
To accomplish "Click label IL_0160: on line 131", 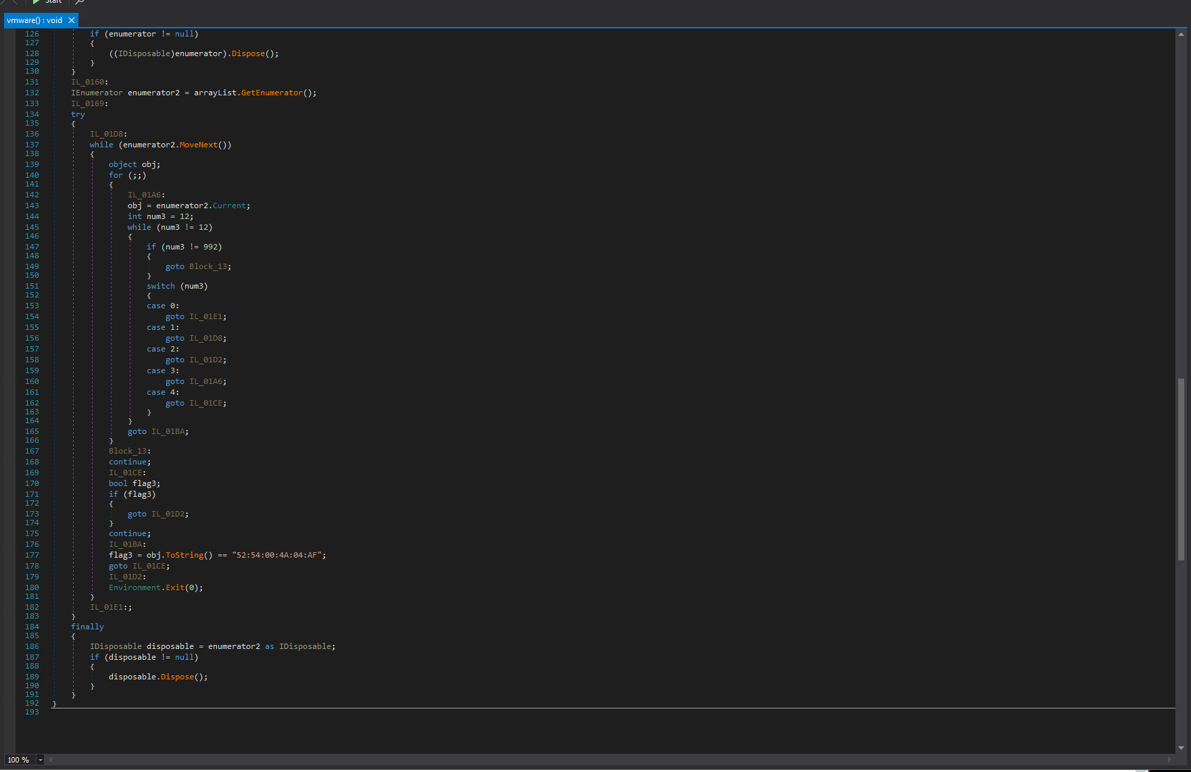I will 90,82.
